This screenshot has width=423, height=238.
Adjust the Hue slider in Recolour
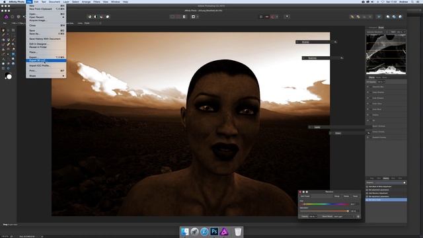tap(325, 204)
